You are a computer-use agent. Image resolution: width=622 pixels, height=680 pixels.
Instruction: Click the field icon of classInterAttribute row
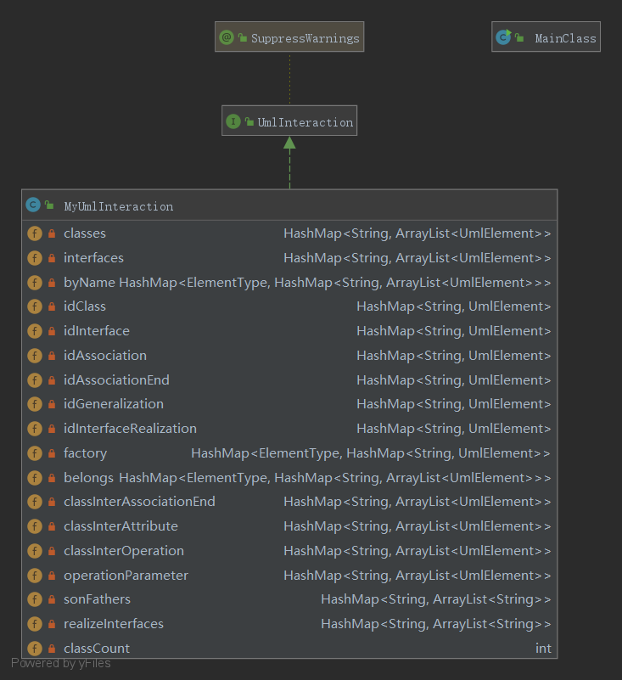click(35, 526)
